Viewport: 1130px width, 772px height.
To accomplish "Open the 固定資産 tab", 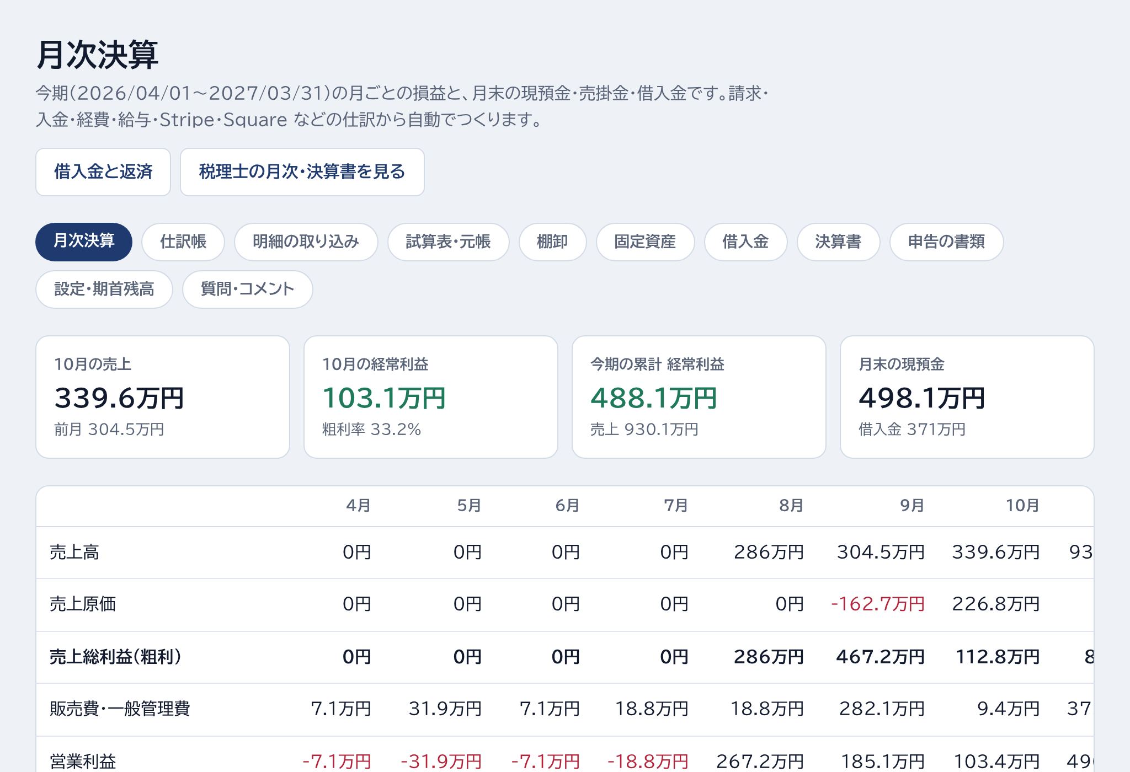I will click(x=645, y=242).
